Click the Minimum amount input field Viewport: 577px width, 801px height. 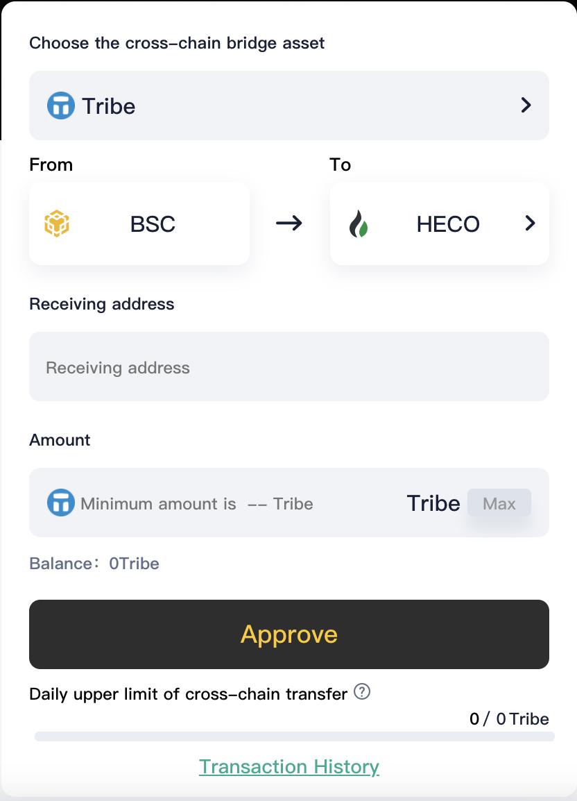[x=236, y=503]
